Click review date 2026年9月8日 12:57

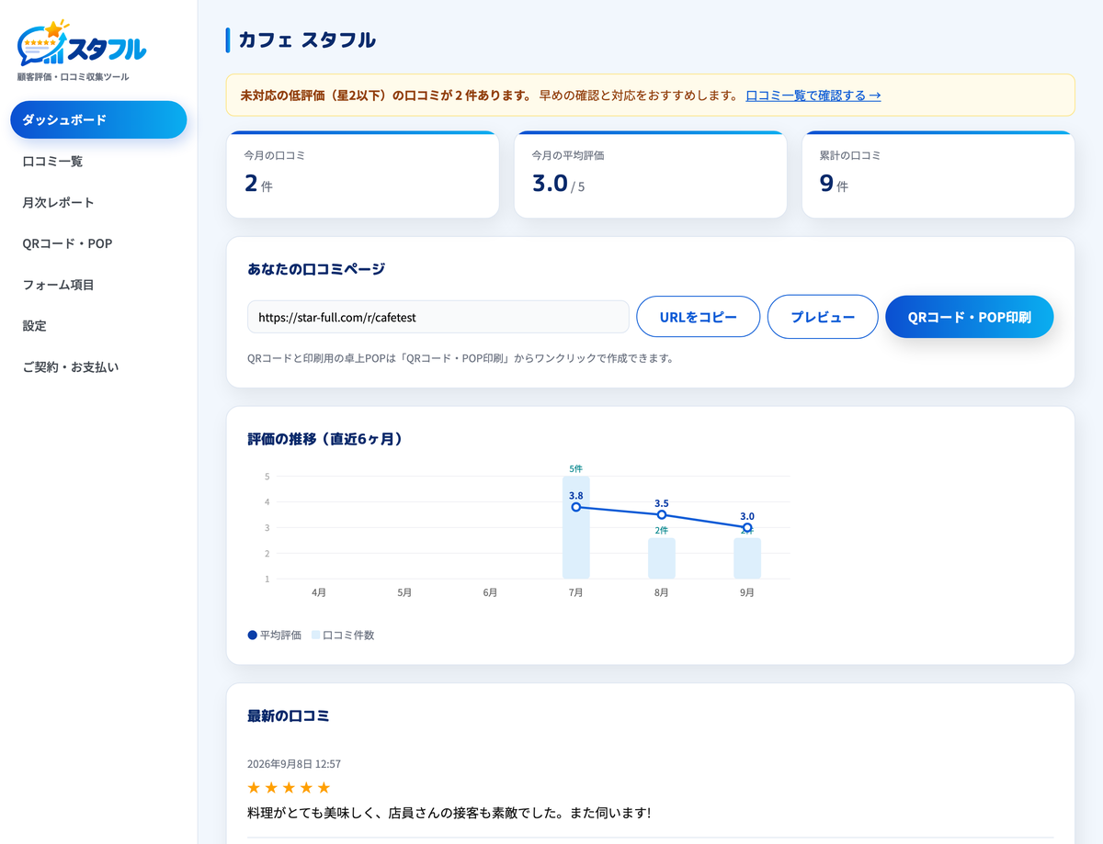click(x=294, y=764)
